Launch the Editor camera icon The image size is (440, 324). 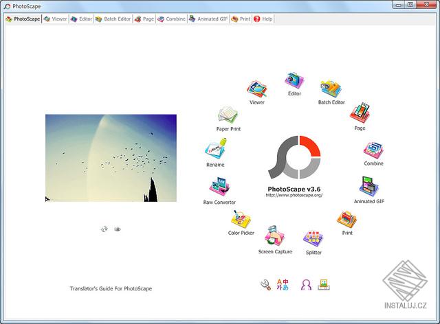click(x=294, y=81)
